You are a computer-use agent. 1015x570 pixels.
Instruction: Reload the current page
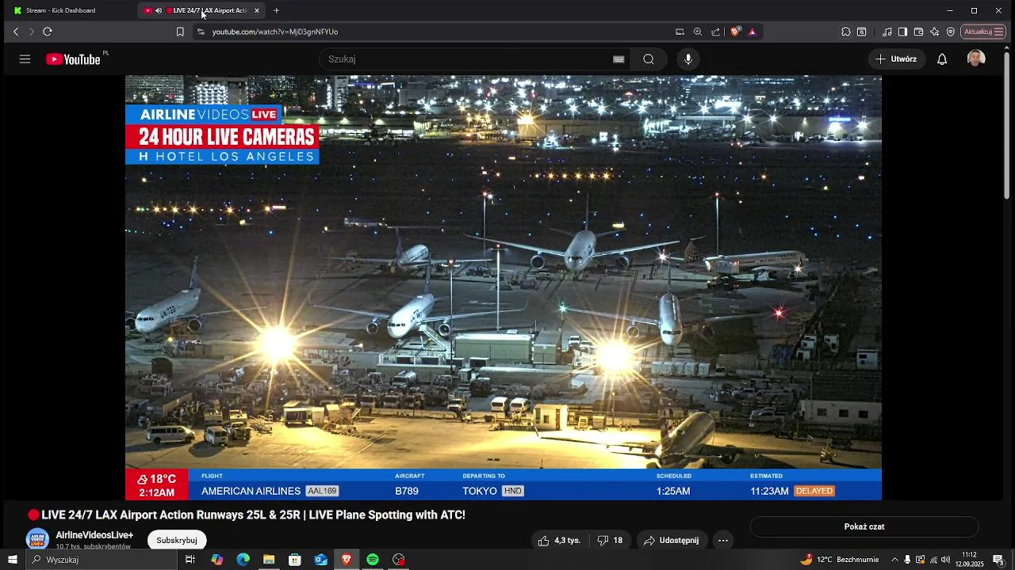click(x=48, y=32)
